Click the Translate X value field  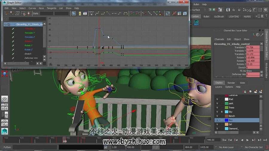tap(253, 47)
